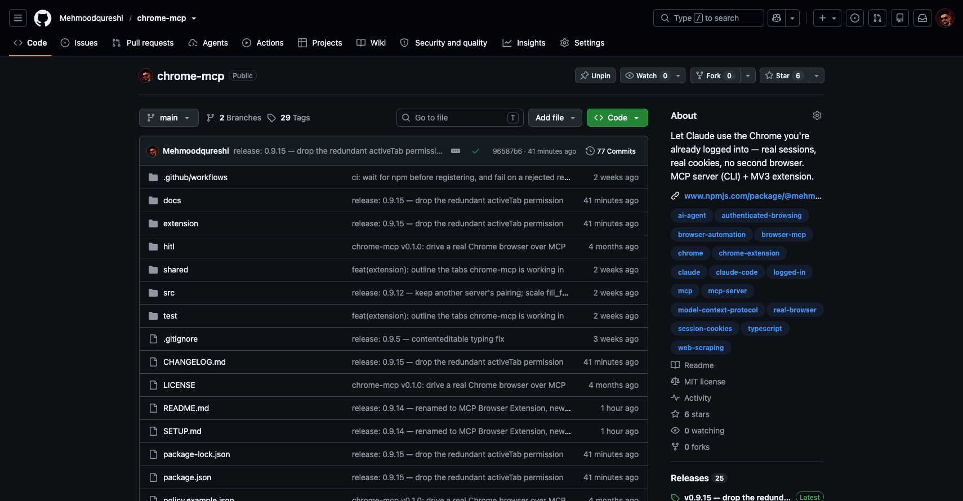This screenshot has width=963, height=501.
Task: Open the Copilot chat icon
Action: (x=777, y=18)
